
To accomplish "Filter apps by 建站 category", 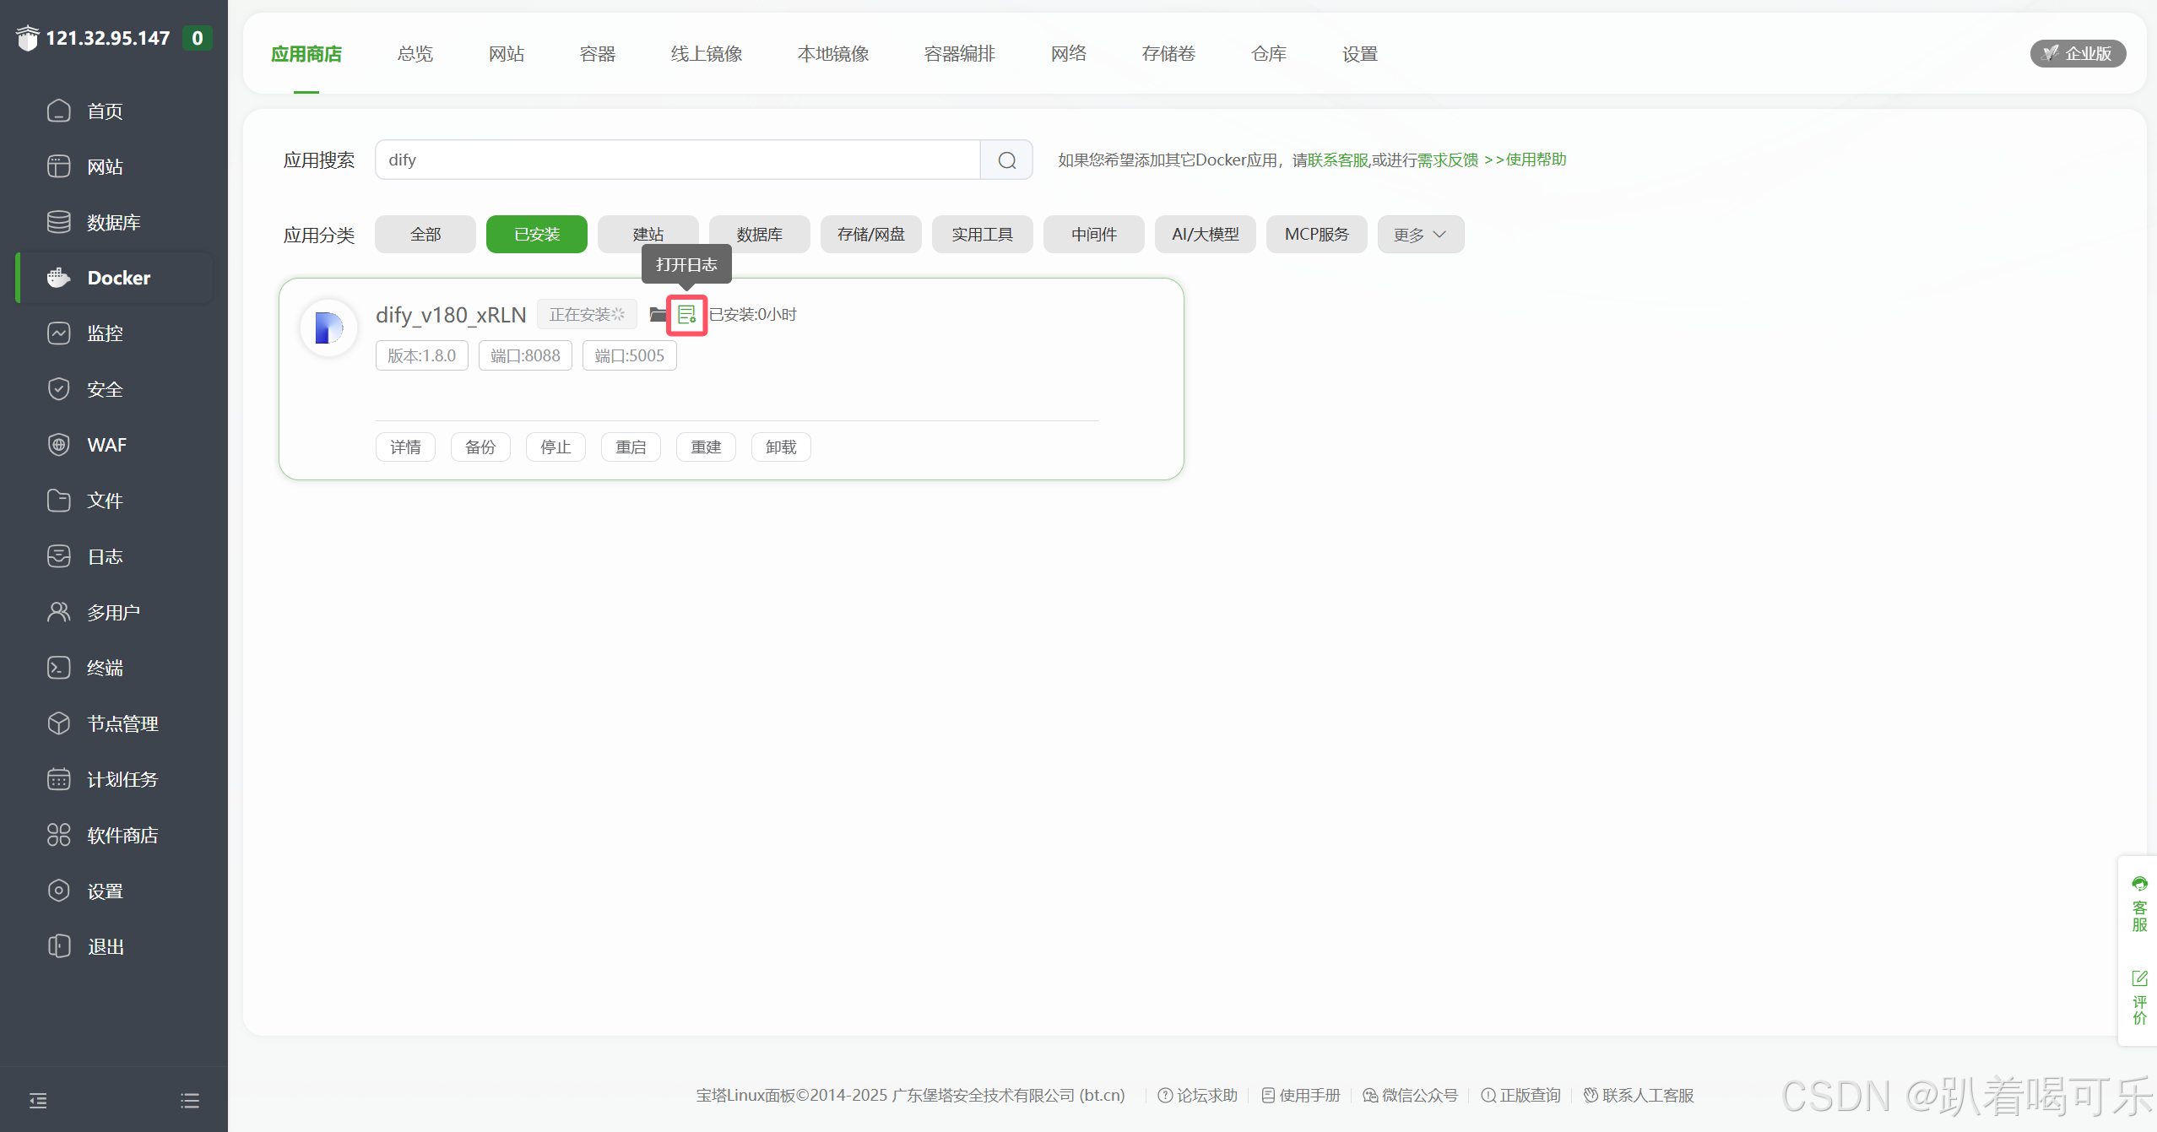I will click(648, 234).
